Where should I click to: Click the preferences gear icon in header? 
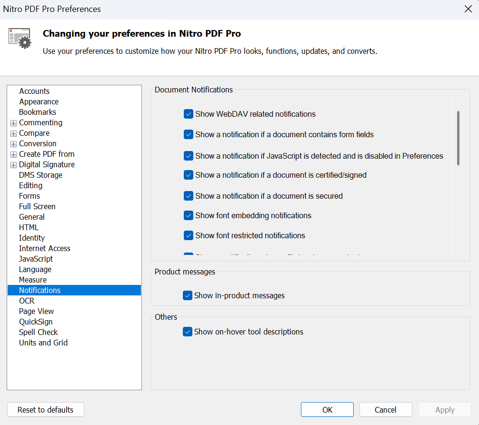(20, 38)
